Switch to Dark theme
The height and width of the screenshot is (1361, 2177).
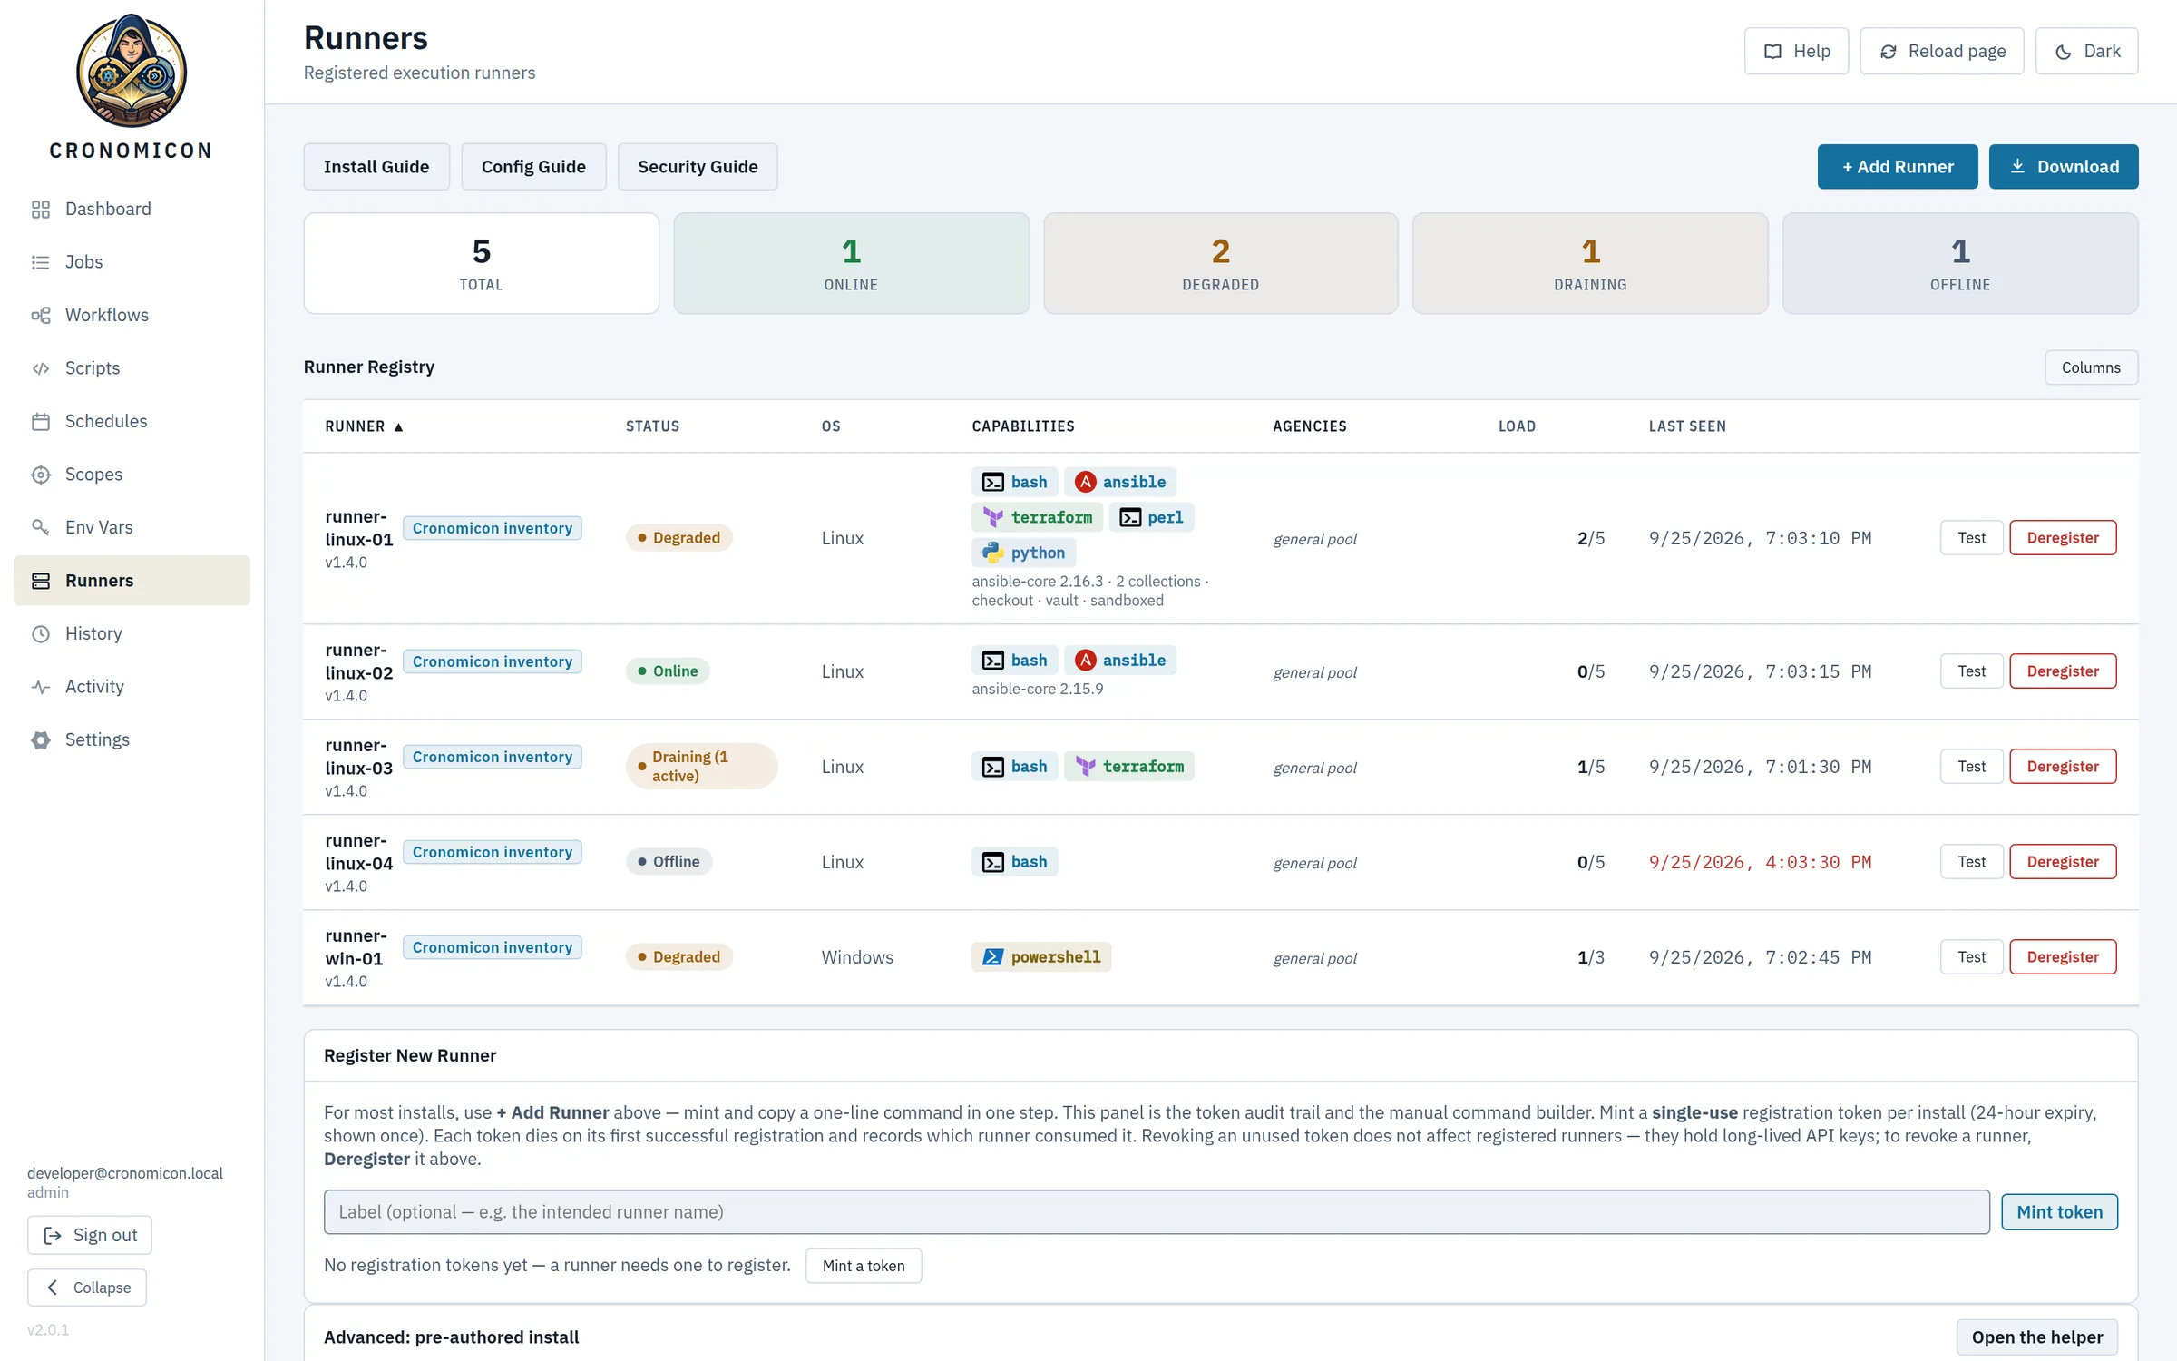point(2086,51)
